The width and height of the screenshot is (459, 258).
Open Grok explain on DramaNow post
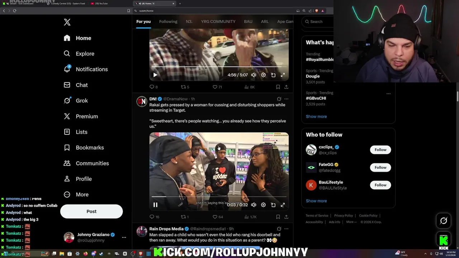[279, 99]
